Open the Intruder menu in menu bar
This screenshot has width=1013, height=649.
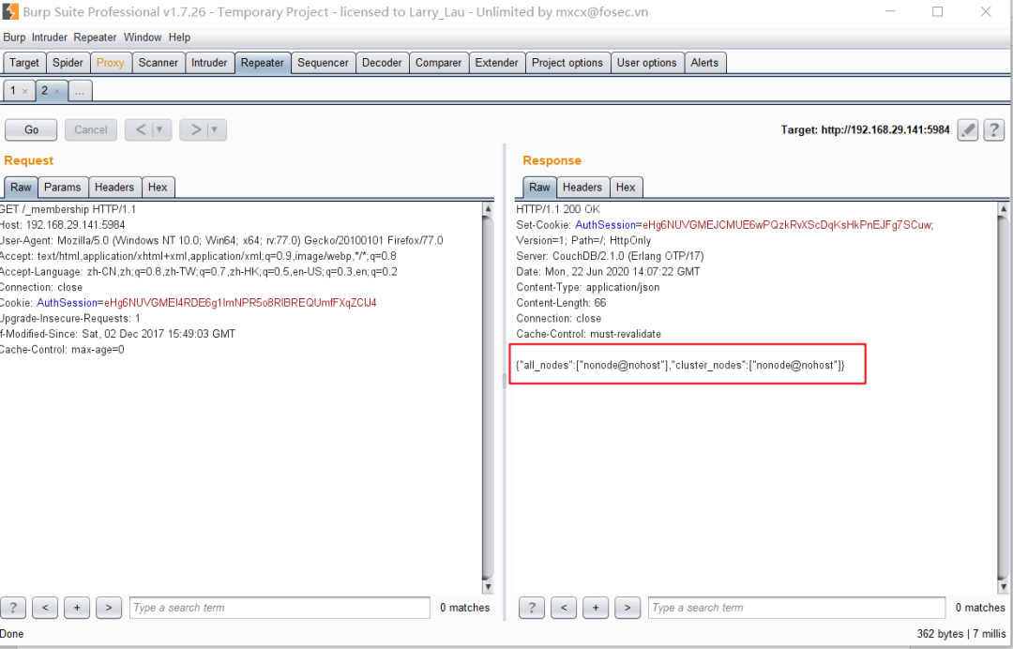[x=50, y=38]
